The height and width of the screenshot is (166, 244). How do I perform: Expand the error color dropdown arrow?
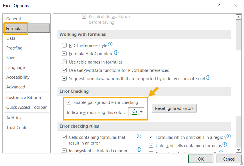(141, 112)
